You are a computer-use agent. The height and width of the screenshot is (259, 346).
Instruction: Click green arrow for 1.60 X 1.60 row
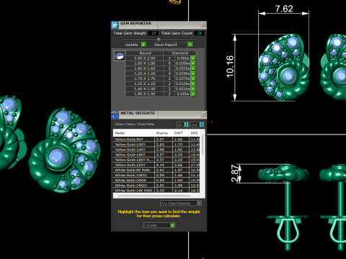[193, 68]
